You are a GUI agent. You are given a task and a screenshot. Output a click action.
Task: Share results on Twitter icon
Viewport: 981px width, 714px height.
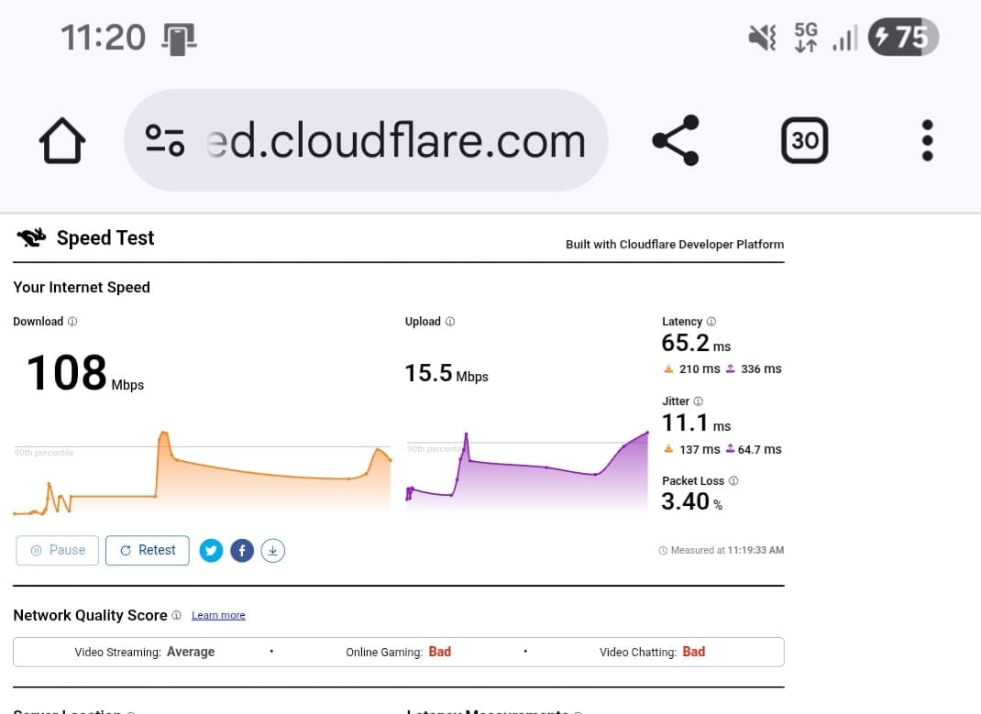[211, 551]
